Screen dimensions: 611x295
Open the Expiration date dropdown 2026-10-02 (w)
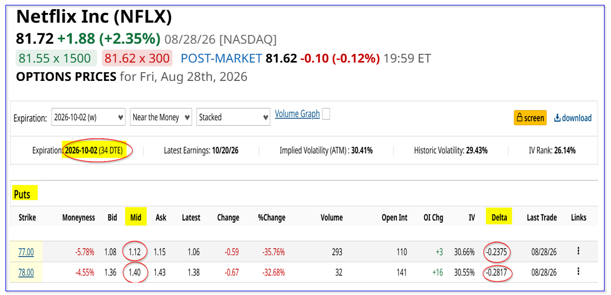88,117
